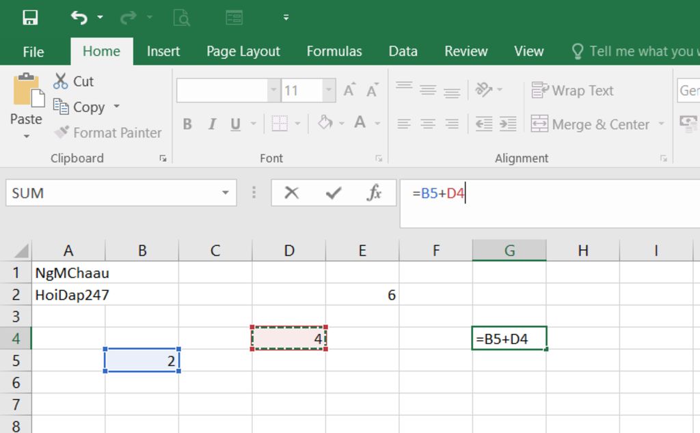700x433 pixels.
Task: Cancel formula entry with the X icon
Action: tap(292, 193)
